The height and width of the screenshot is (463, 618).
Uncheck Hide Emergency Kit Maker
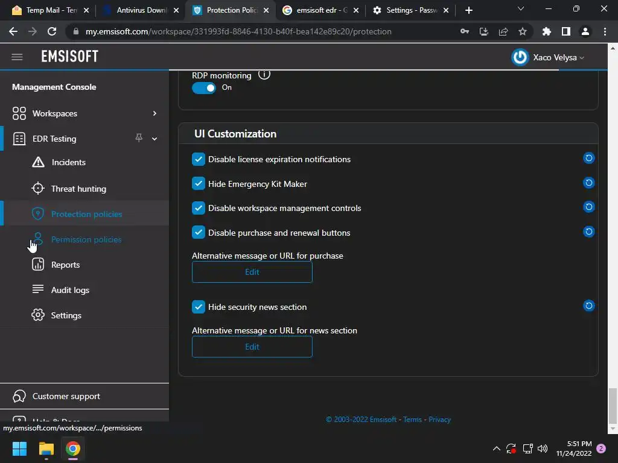click(x=198, y=183)
